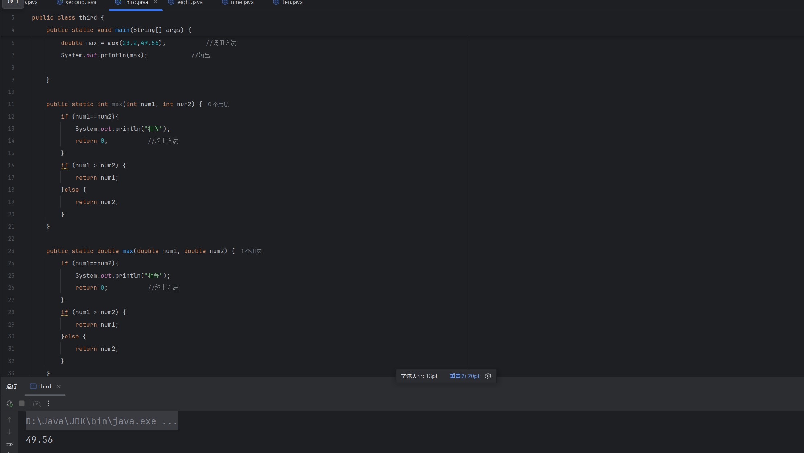The height and width of the screenshot is (453, 804).
Task: Click the 49.56 output value
Action: pyautogui.click(x=39, y=440)
